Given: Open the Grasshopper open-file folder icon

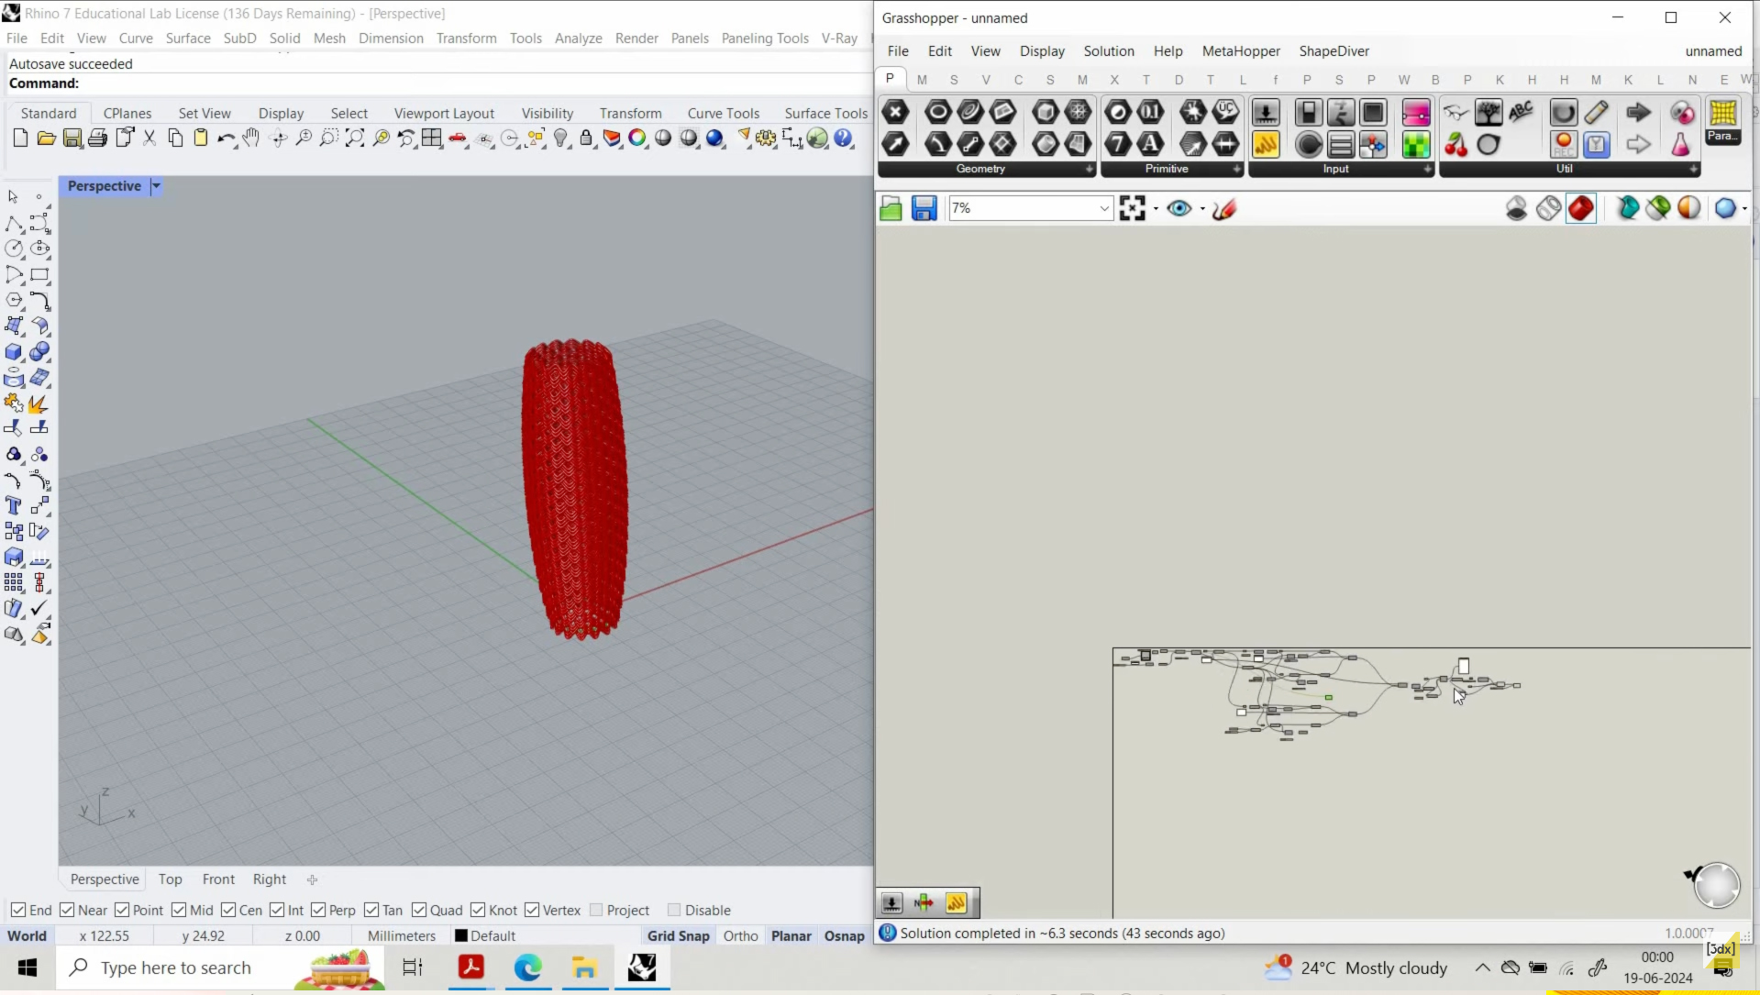Looking at the screenshot, I should pyautogui.click(x=891, y=209).
